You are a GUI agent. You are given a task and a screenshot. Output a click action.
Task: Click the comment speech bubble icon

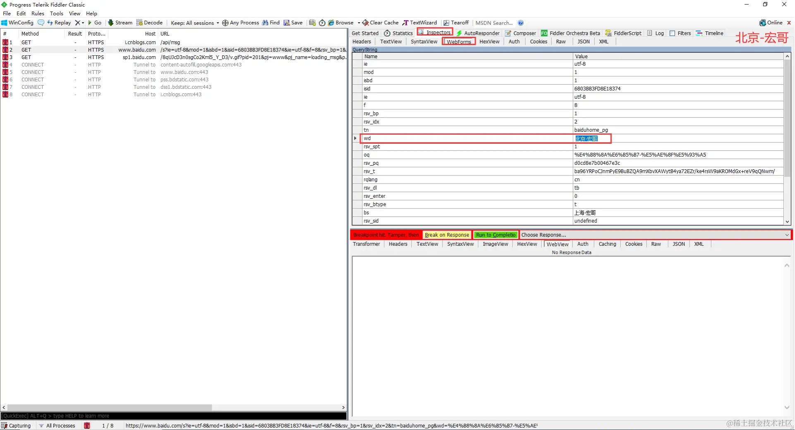41,23
